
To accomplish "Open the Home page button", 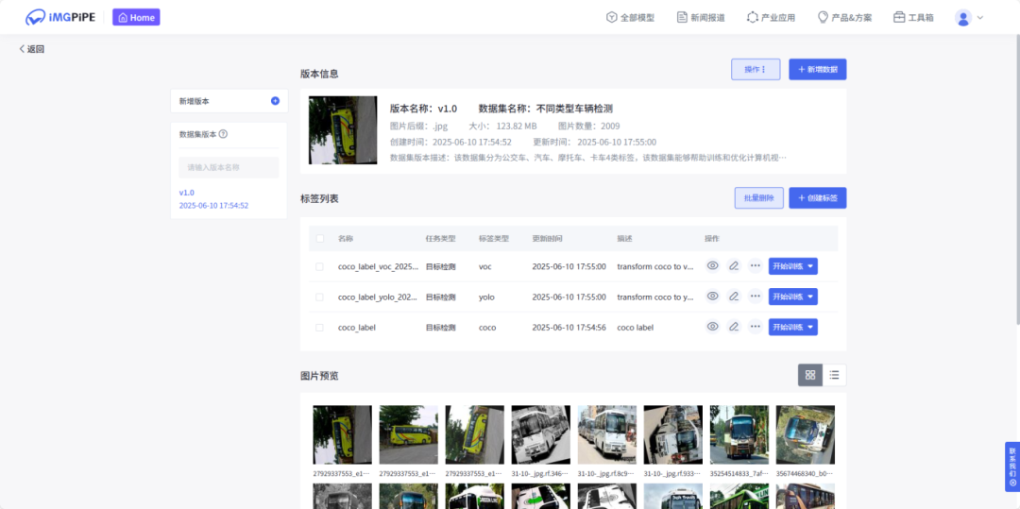I will point(136,18).
